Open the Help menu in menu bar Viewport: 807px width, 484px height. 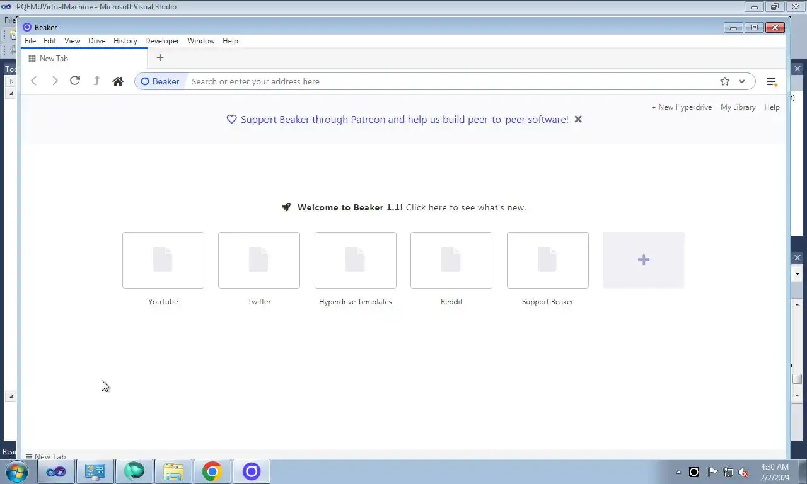230,41
